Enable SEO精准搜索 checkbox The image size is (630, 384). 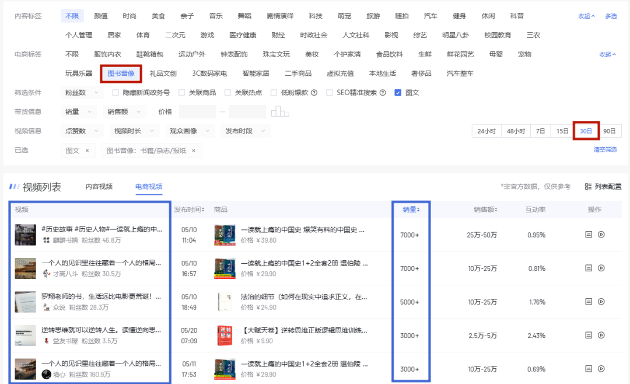pos(330,92)
